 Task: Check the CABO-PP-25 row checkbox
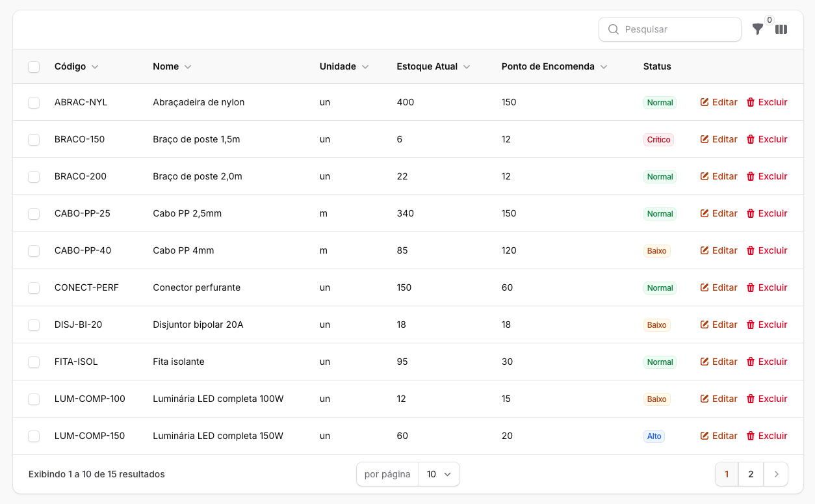[34, 214]
